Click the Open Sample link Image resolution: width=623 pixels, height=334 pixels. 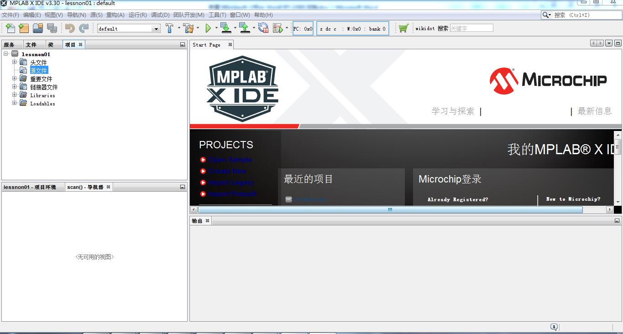click(x=230, y=160)
